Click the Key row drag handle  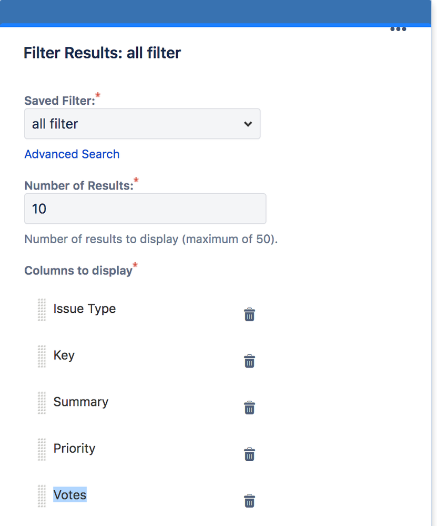pyautogui.click(x=42, y=356)
